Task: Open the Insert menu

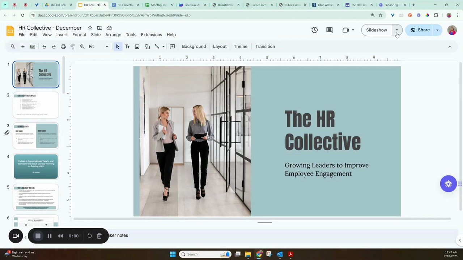Action: tap(62, 35)
